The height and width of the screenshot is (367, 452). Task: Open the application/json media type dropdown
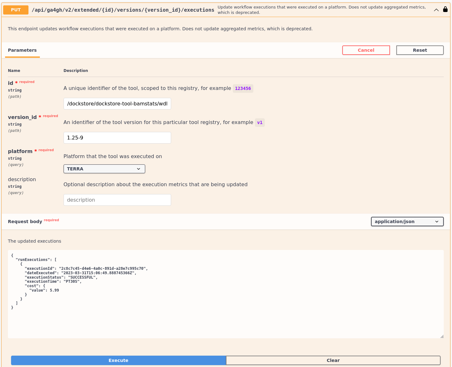407,222
